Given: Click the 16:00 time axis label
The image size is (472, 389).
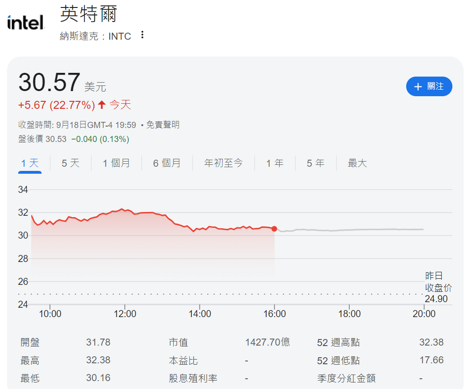Looking at the screenshot, I should click(275, 314).
